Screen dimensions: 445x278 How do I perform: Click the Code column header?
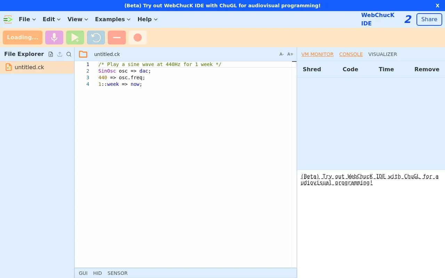coord(350,69)
